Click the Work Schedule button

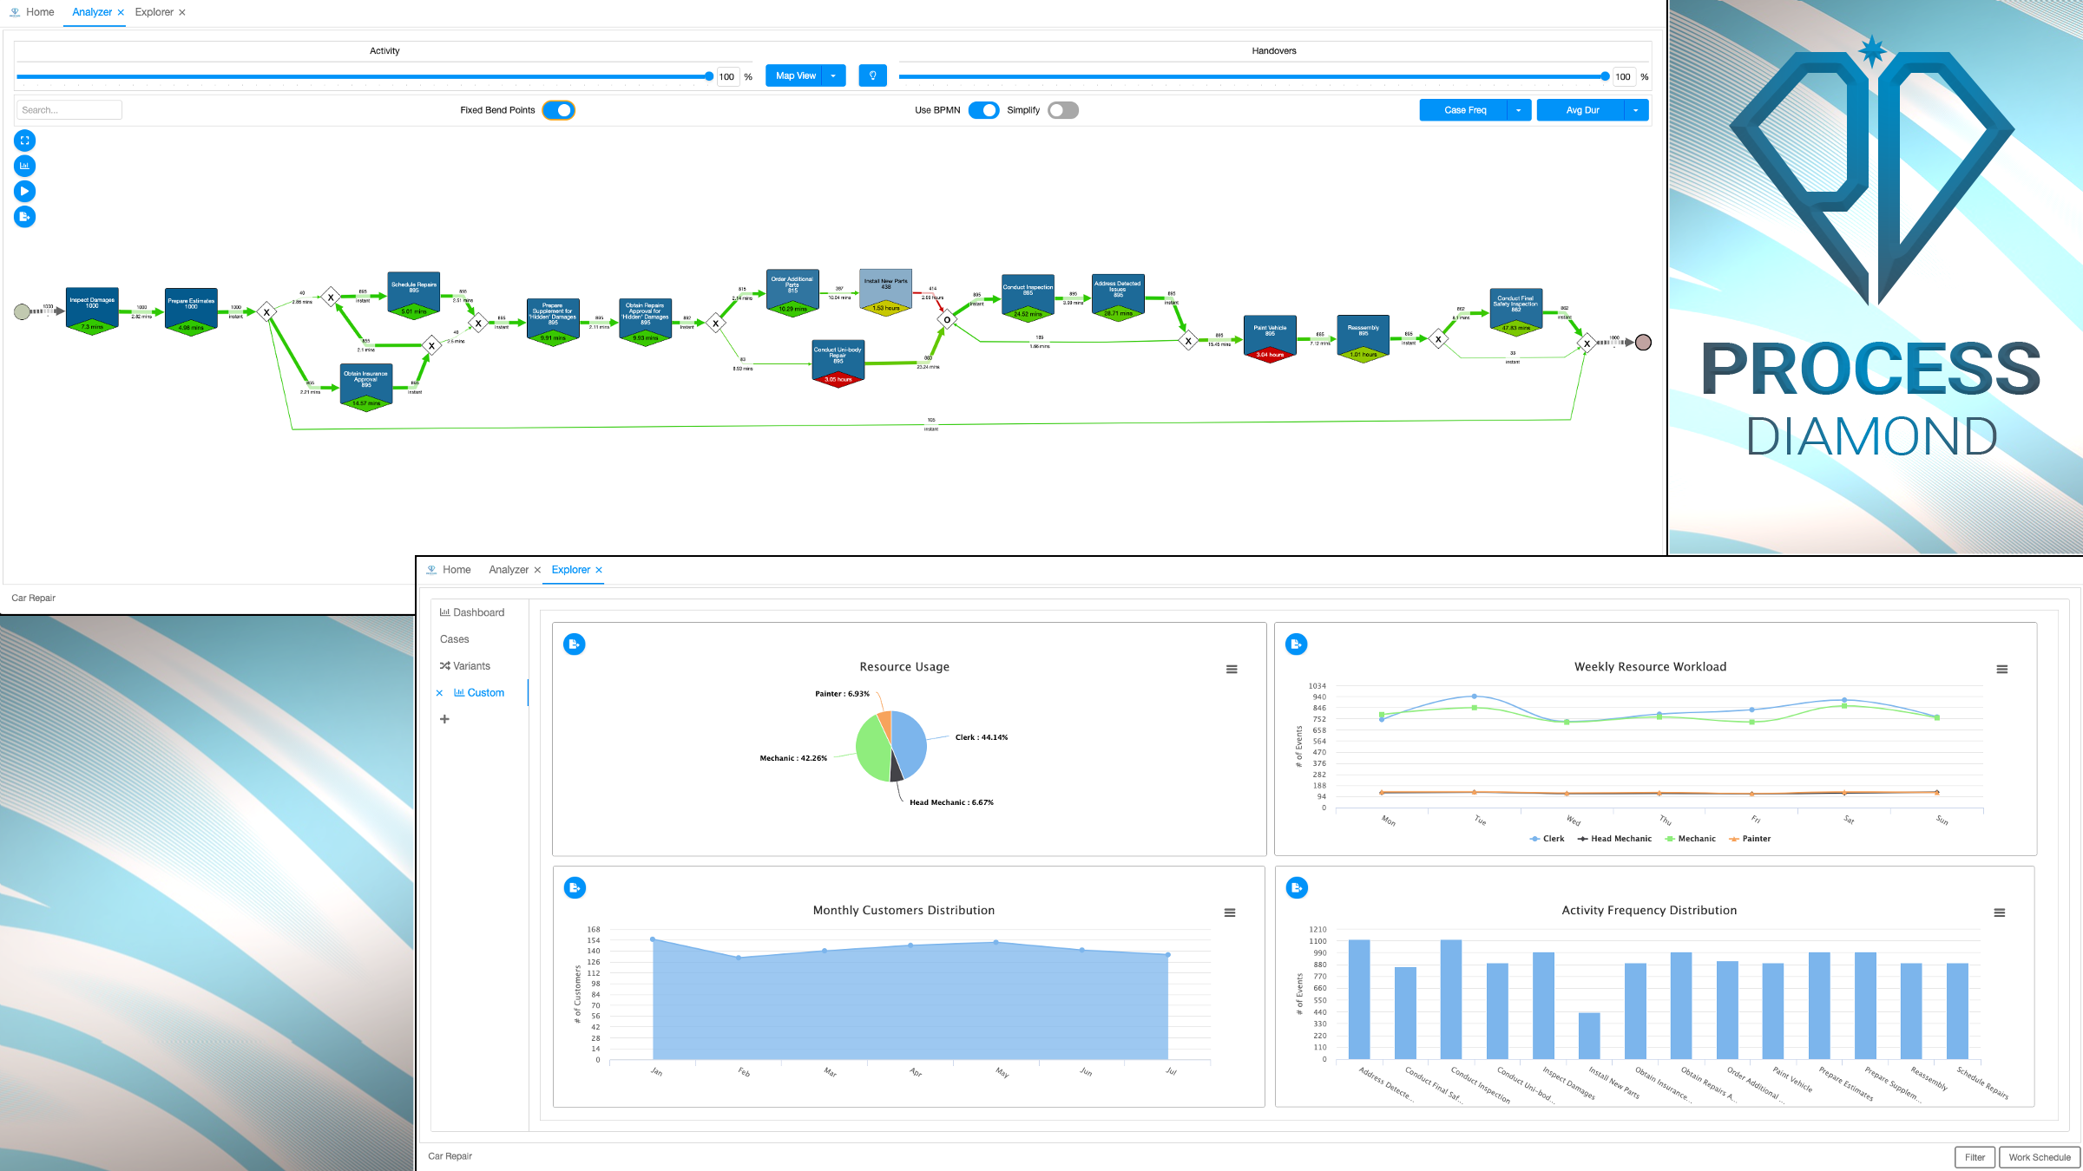[2039, 1157]
